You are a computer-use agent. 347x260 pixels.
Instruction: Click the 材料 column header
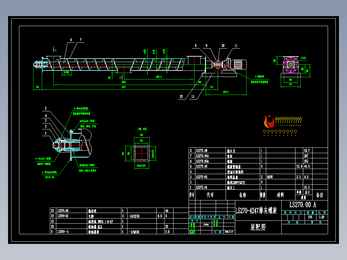click(280, 195)
